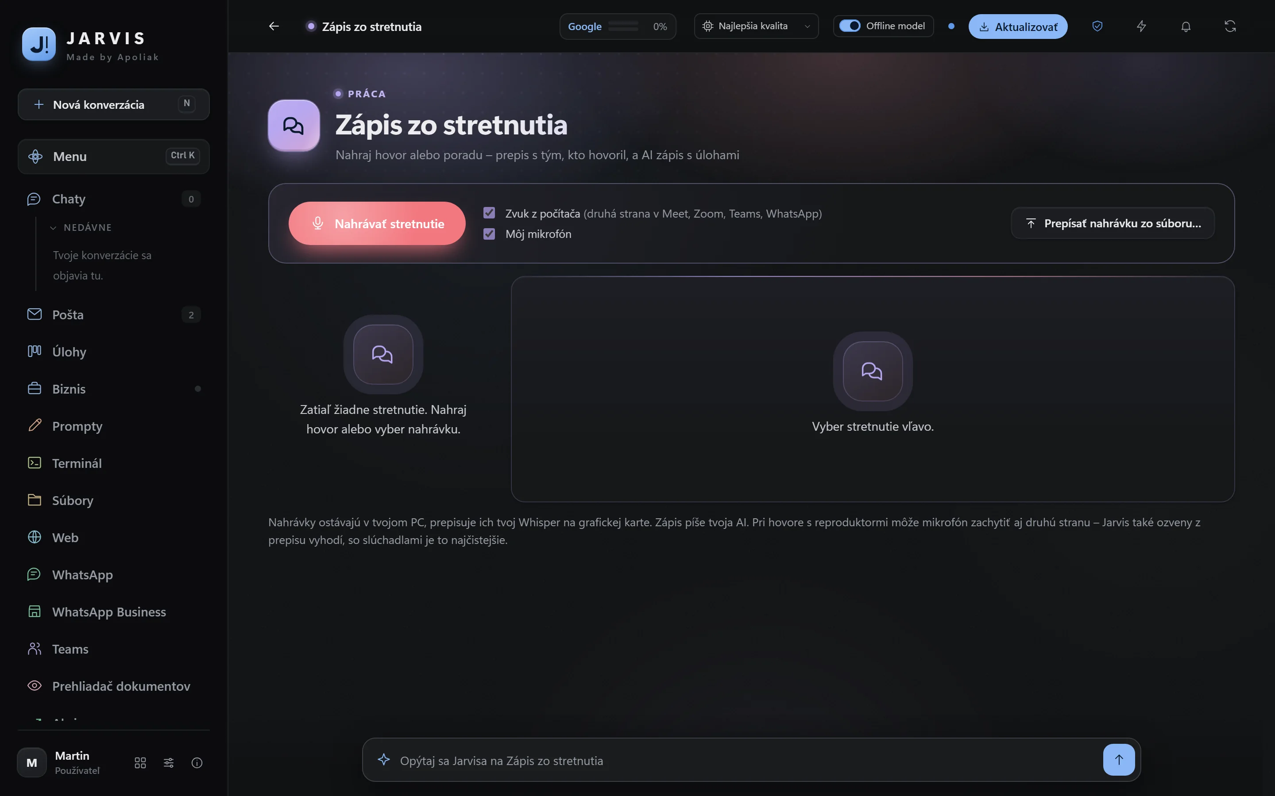Click the chat icon above 'Vyber stretnutie vľavo'
1275x796 pixels.
click(x=873, y=371)
